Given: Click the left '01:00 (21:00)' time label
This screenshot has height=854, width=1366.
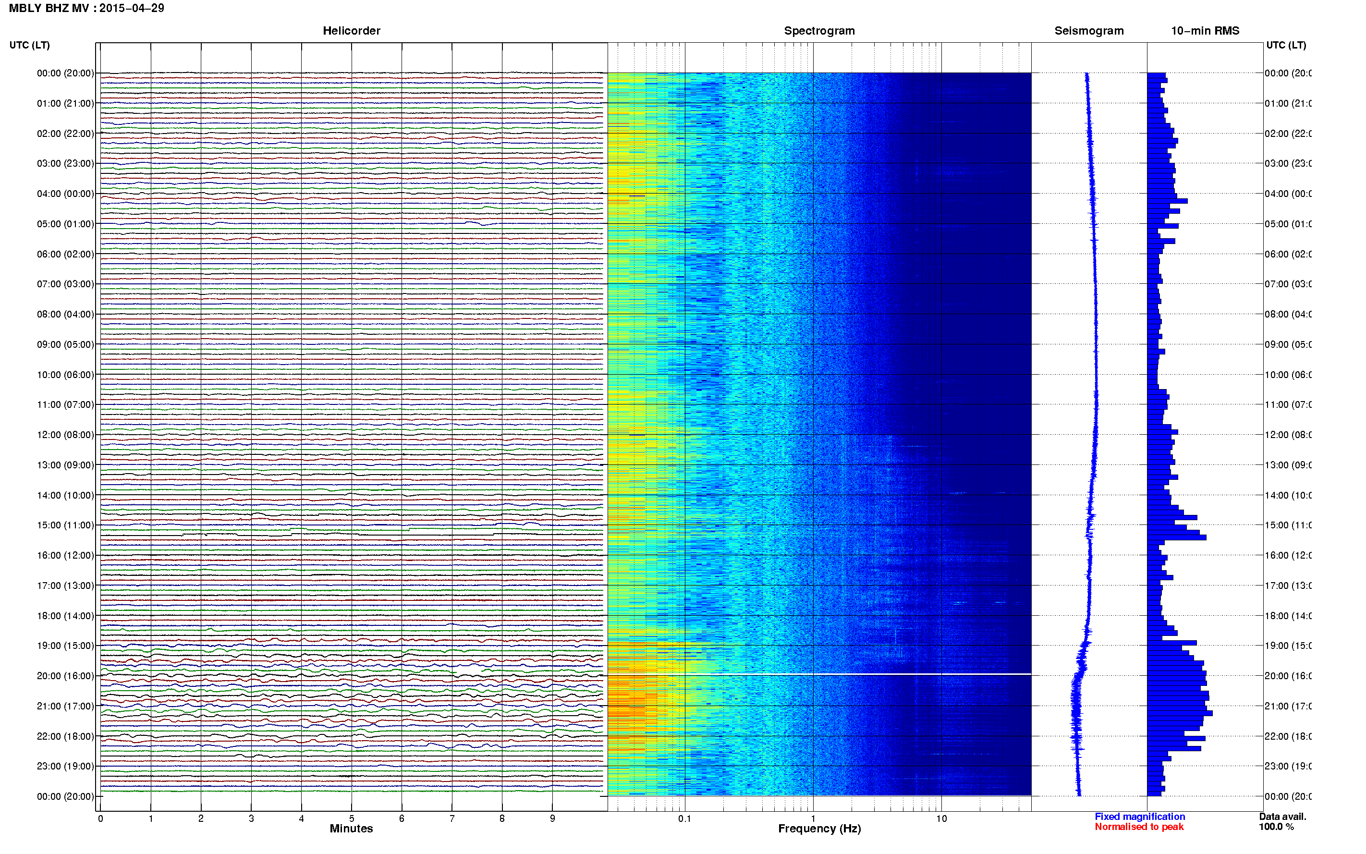Looking at the screenshot, I should coord(65,103).
